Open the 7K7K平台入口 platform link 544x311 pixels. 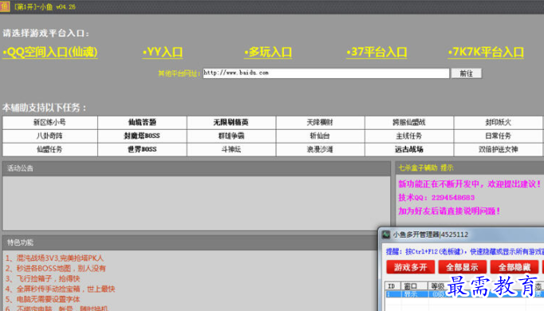(x=486, y=52)
